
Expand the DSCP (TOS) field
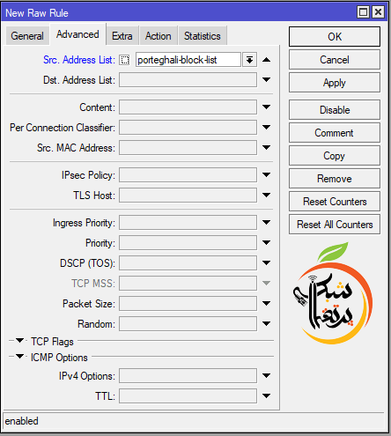pos(266,262)
